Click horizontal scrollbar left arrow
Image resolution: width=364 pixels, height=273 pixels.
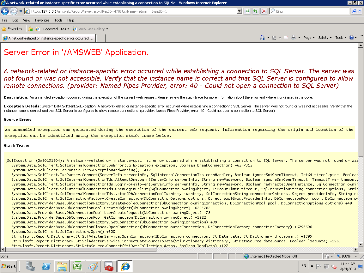3,249
